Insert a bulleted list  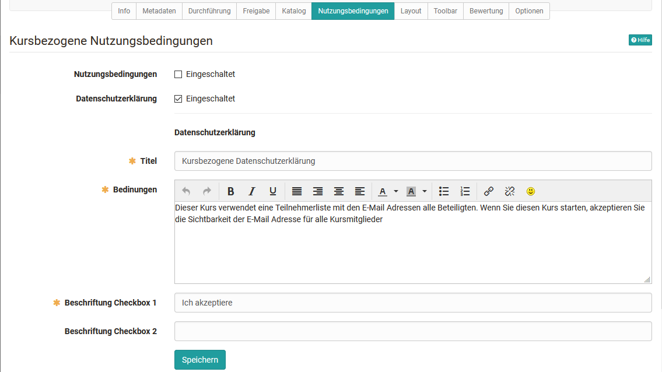(444, 191)
